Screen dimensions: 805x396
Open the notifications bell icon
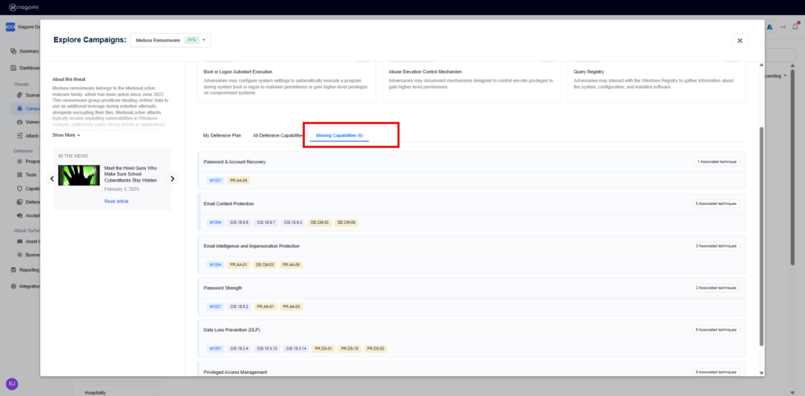click(x=796, y=27)
